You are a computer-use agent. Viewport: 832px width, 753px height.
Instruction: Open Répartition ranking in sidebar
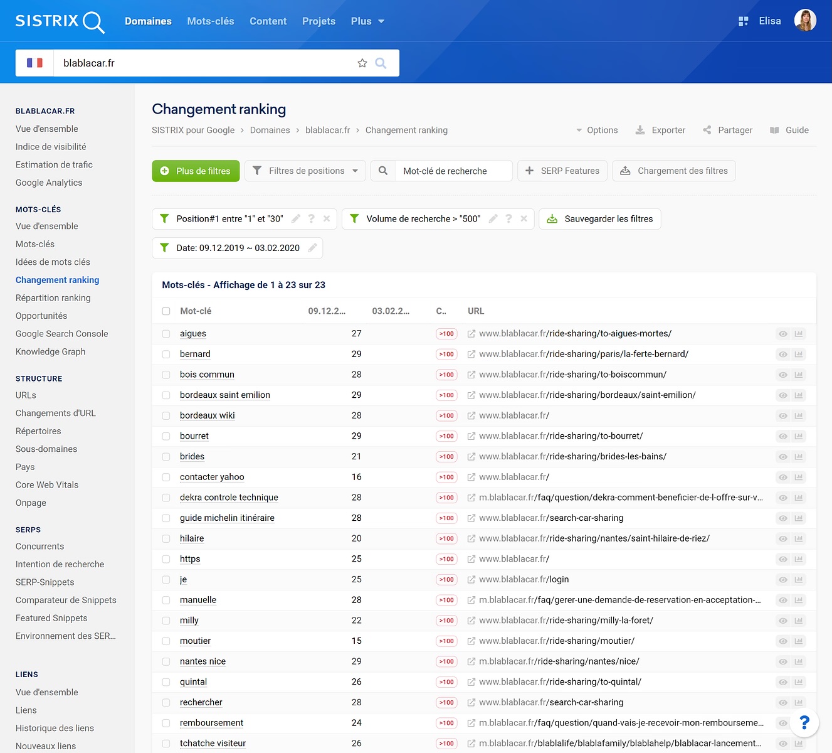point(53,298)
